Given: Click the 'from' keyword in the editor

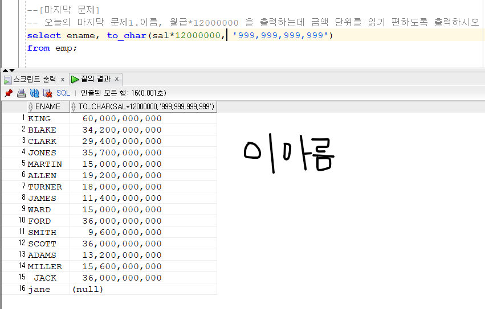Looking at the screenshot, I should [x=38, y=48].
